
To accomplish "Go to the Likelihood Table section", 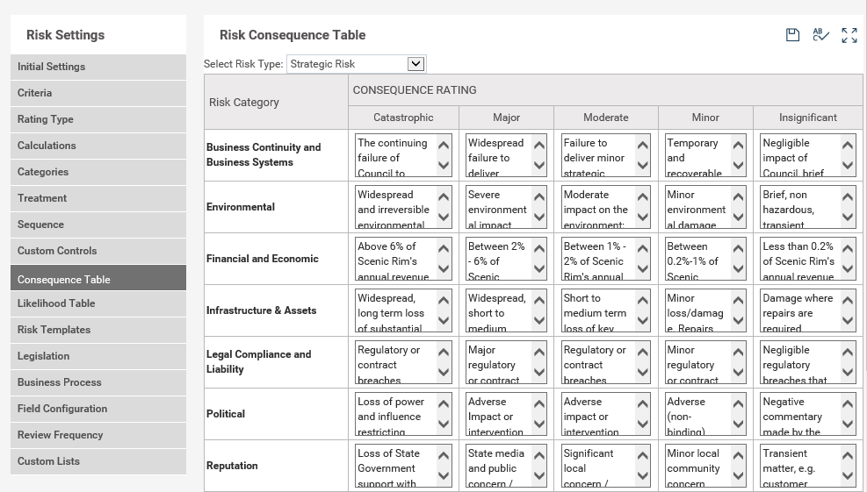I will [x=98, y=303].
